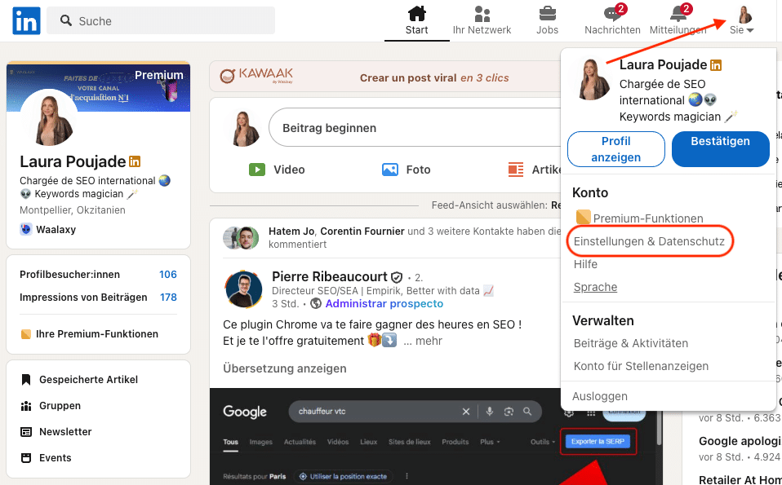The image size is (782, 485).
Task: Click Beitrag beginnen input
Action: [415, 128]
